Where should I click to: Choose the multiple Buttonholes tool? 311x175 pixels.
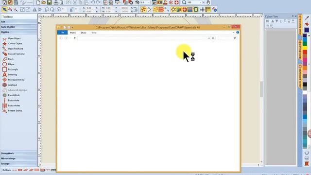[11, 105]
